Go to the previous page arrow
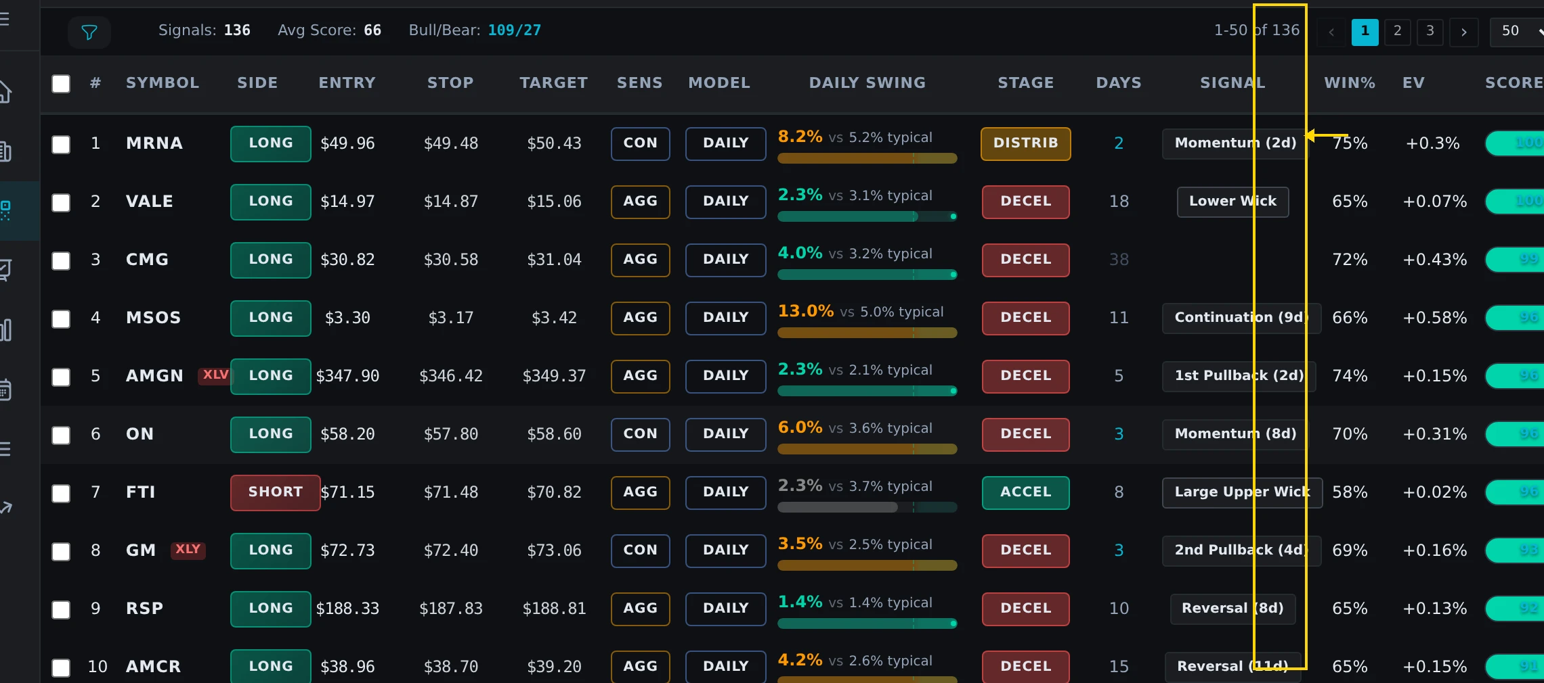This screenshot has width=1544, height=683. point(1331,32)
